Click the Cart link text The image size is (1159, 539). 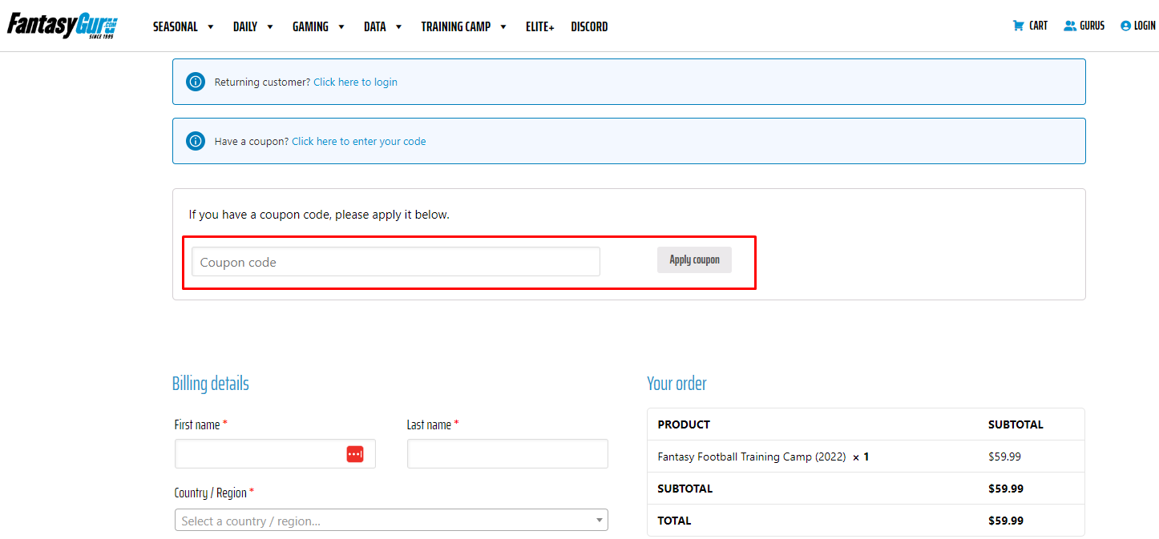point(1039,26)
